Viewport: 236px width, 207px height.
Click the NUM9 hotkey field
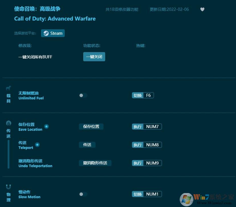point(152,163)
